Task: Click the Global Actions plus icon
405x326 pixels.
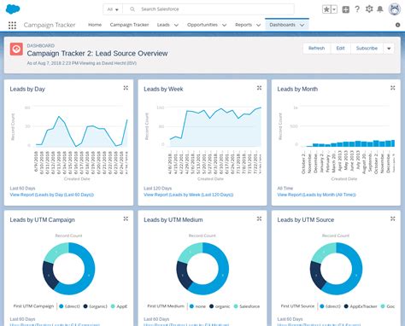Action: (346, 9)
